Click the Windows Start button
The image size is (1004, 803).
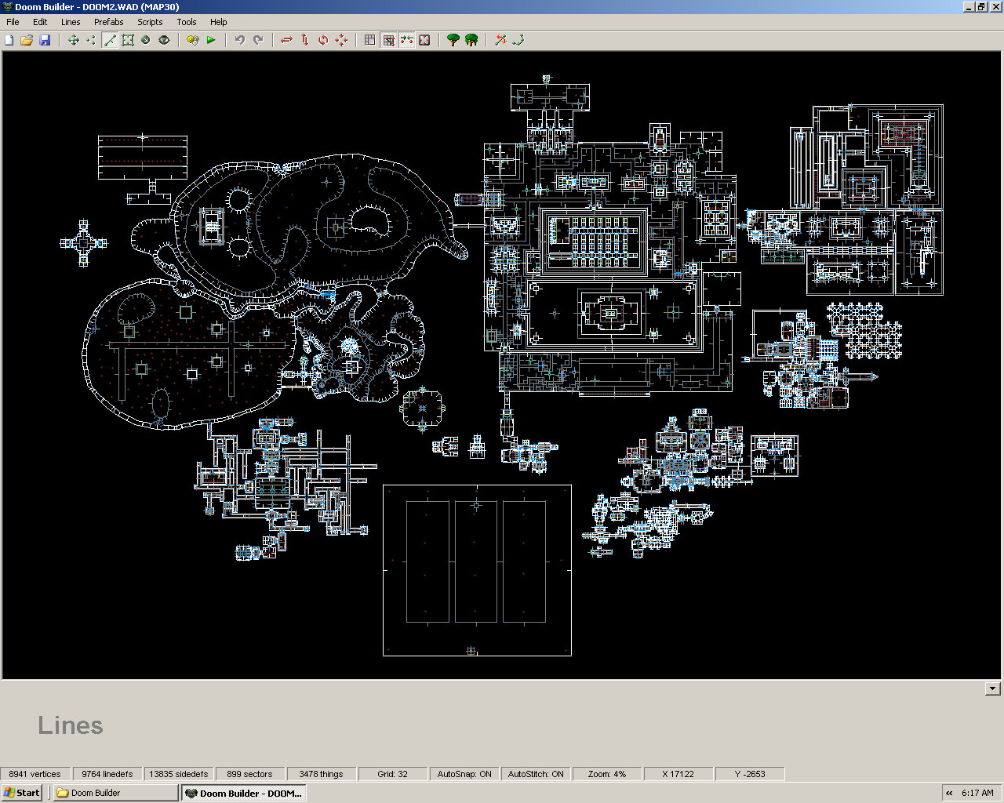[22, 793]
